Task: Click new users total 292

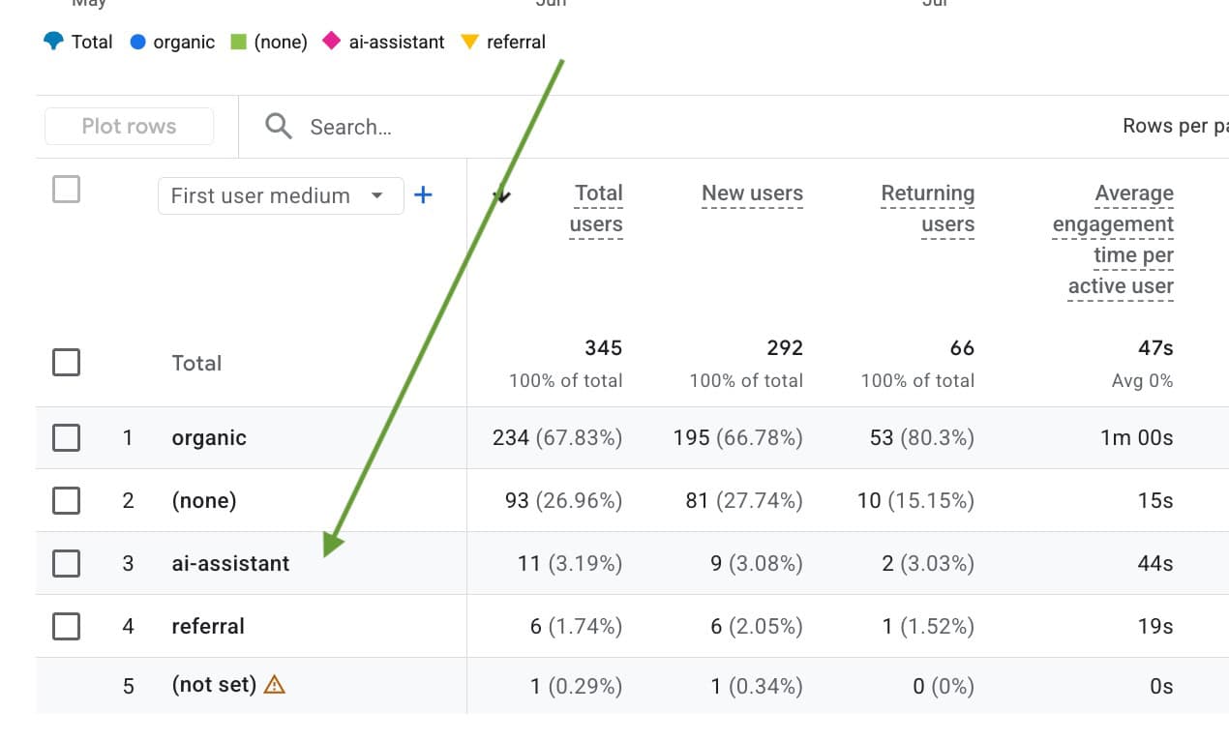Action: pyautogui.click(x=785, y=347)
